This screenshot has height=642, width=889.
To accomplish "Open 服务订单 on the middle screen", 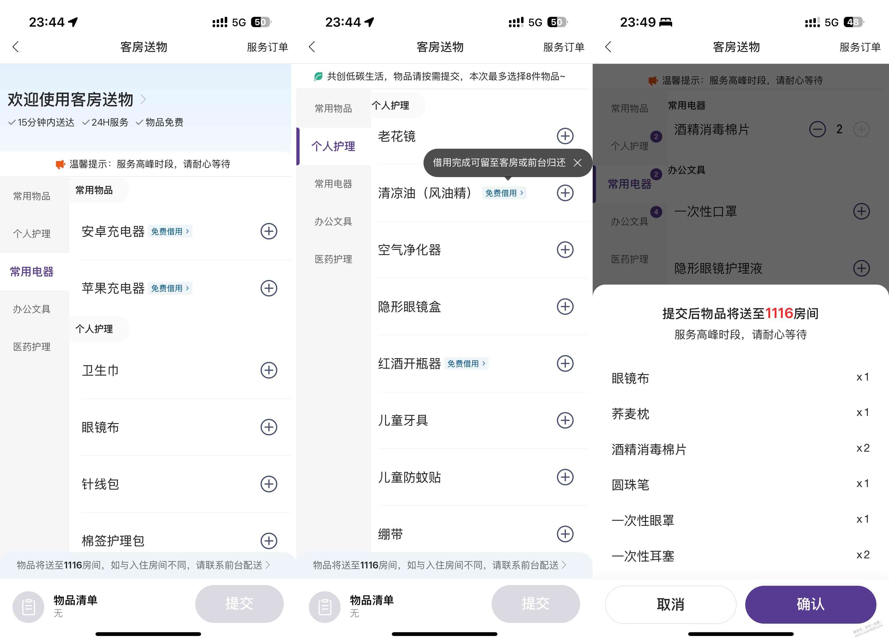I will pos(564,47).
